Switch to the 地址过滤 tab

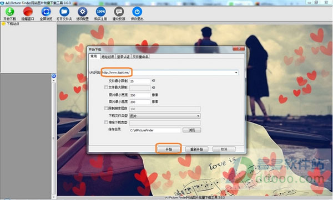[108, 57]
